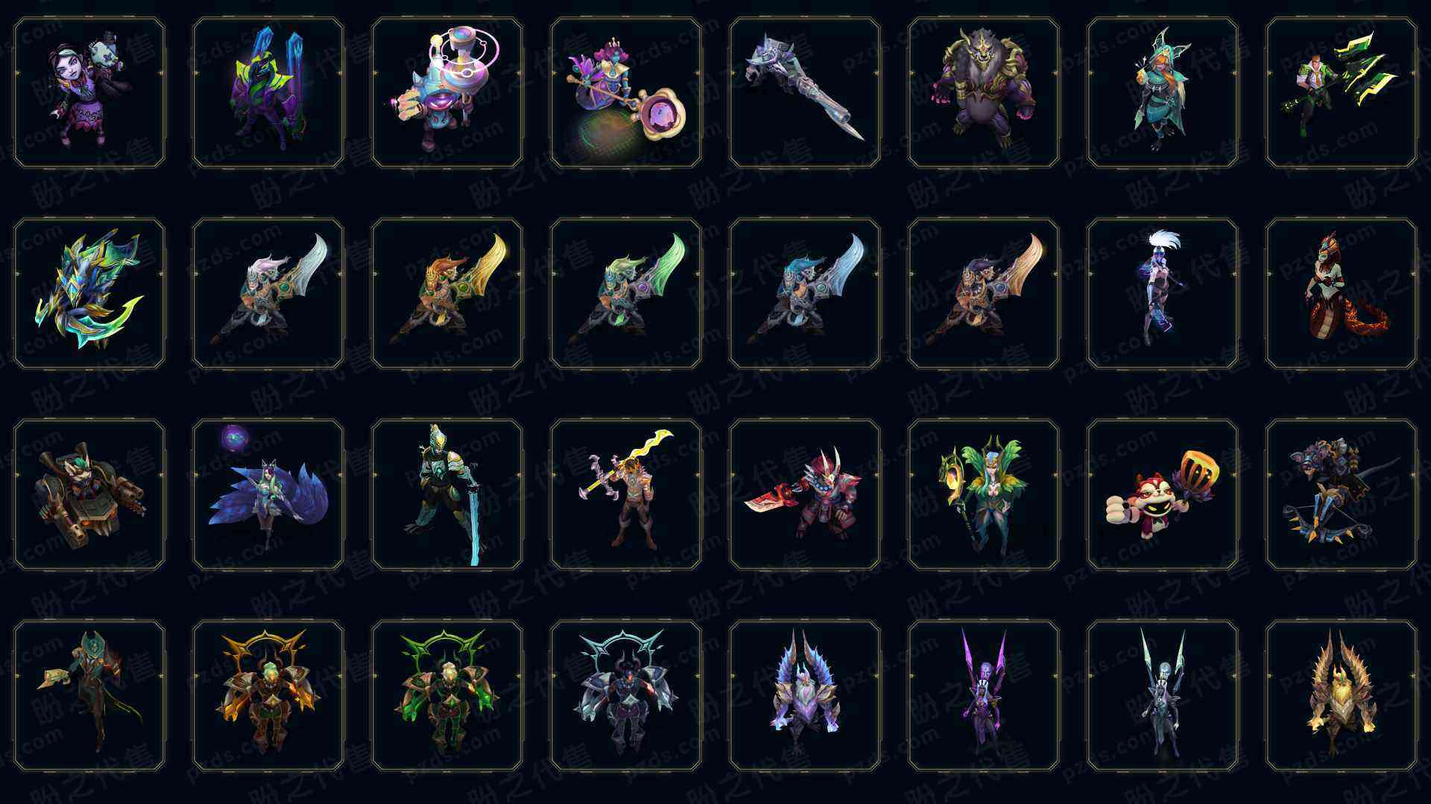The image size is (1431, 804).
Task: Pick the dark armored crossbow rider tile
Action: pyautogui.click(x=1342, y=494)
